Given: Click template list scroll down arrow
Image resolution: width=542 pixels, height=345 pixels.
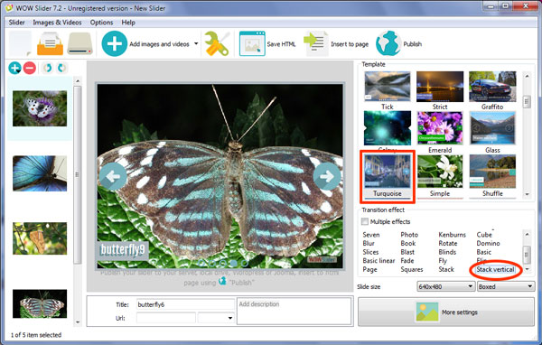Looking at the screenshot, I should 528,194.
